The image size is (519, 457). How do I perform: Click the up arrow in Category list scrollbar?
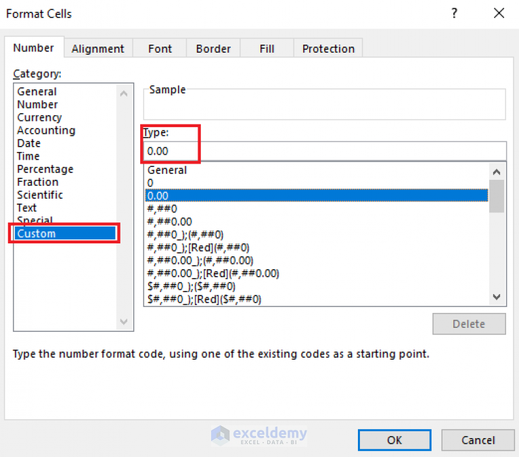click(x=124, y=93)
